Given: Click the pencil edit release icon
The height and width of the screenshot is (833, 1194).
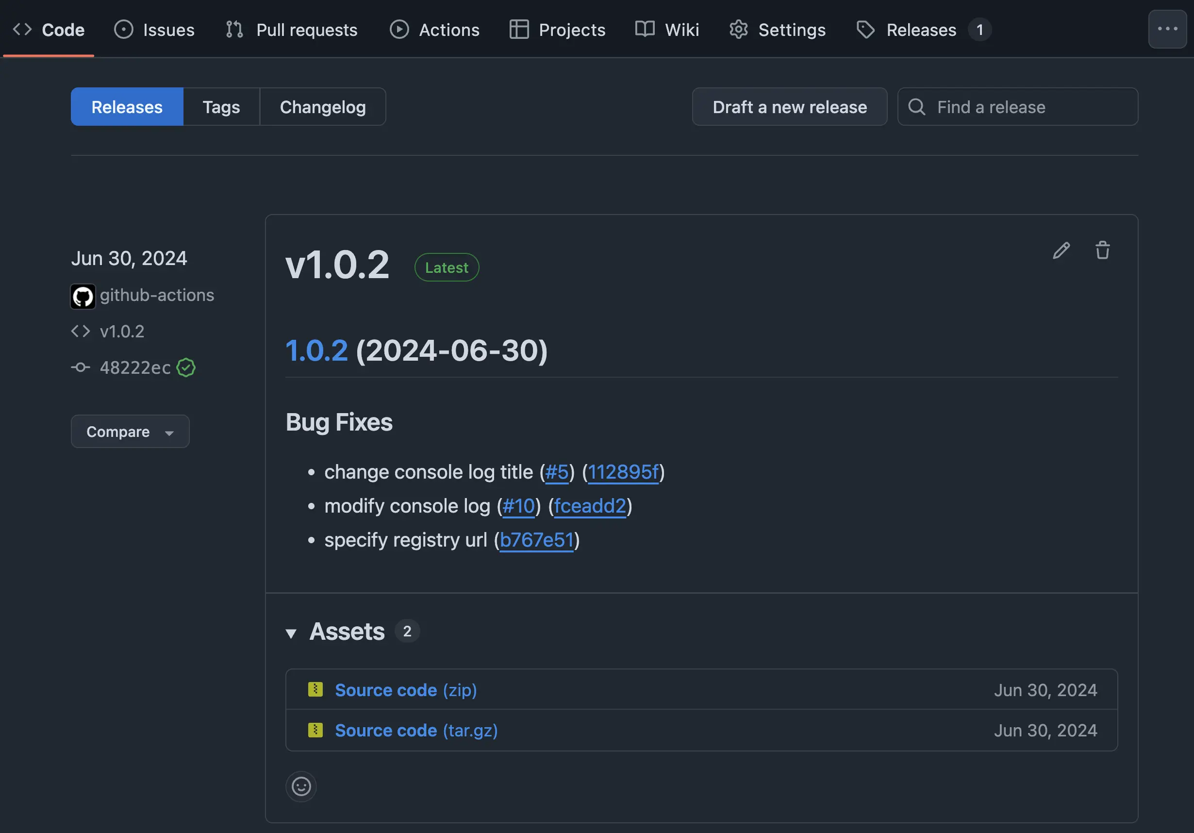Looking at the screenshot, I should point(1061,250).
